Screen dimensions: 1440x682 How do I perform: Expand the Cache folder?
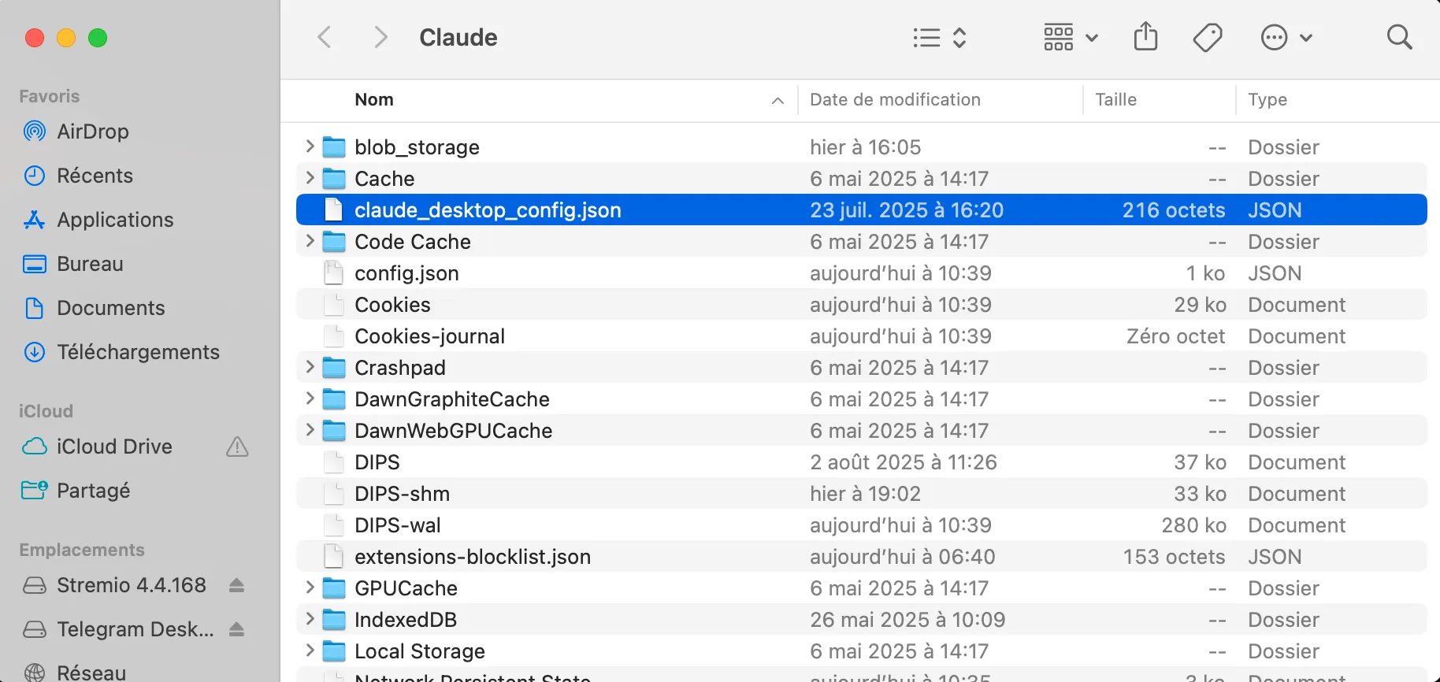[x=310, y=178]
